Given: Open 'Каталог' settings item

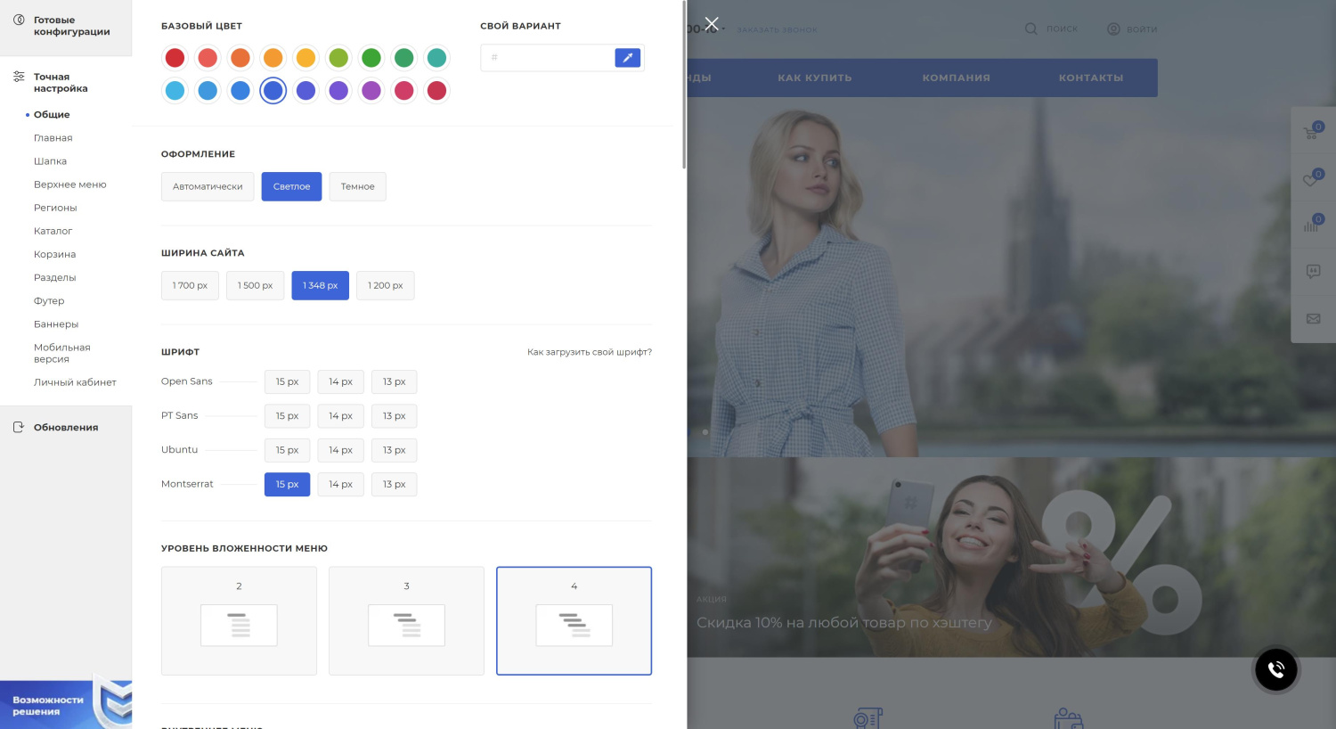Looking at the screenshot, I should coord(53,231).
